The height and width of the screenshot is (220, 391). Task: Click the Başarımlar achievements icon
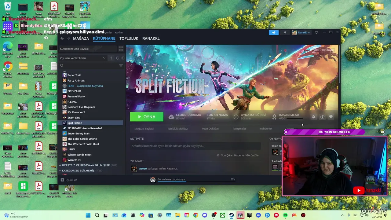coord(274,117)
